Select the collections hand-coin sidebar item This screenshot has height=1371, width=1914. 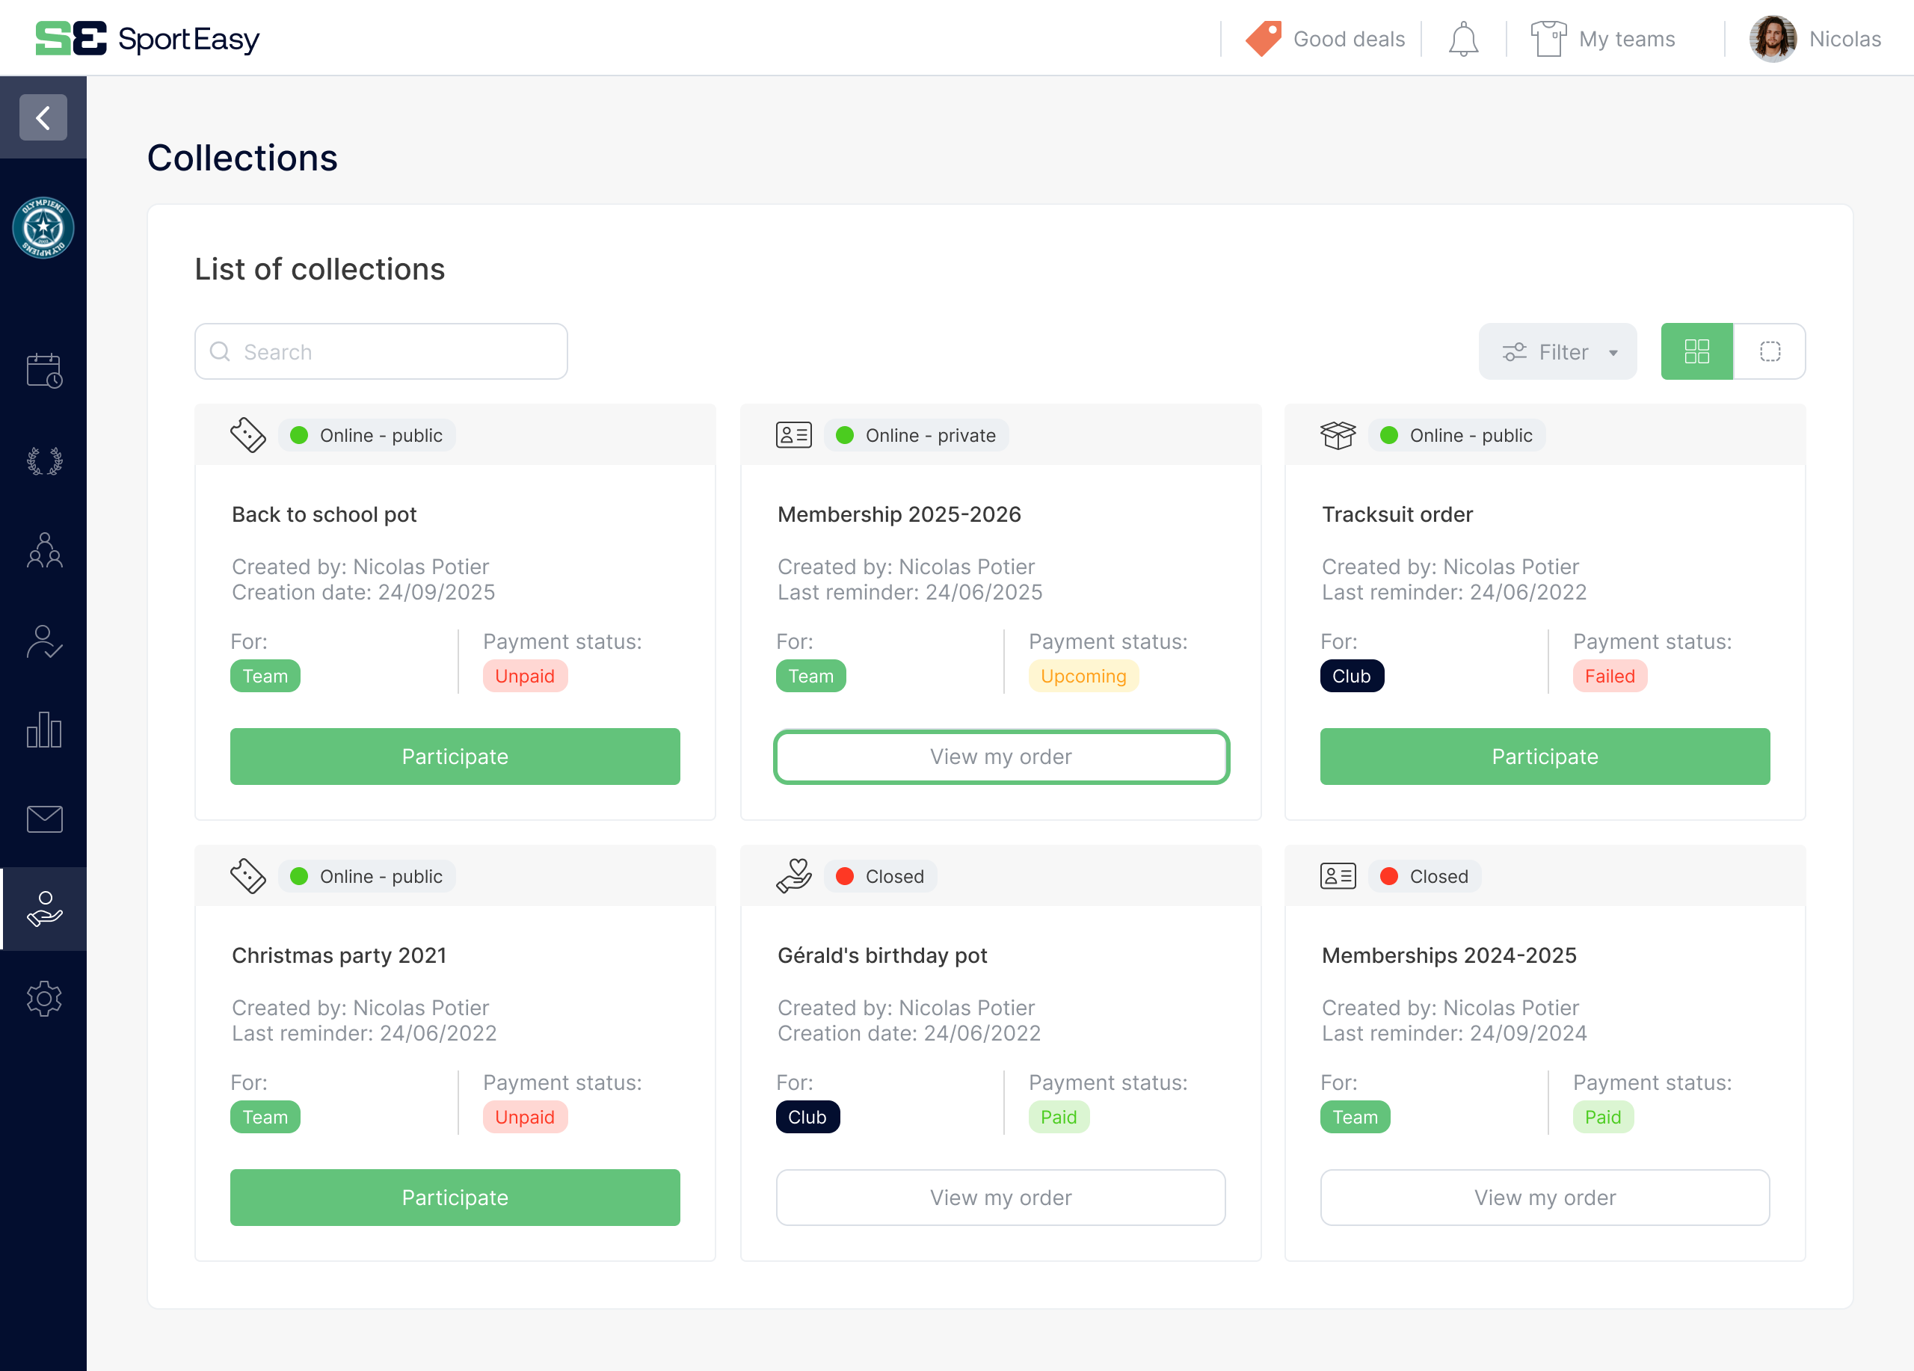pos(44,909)
